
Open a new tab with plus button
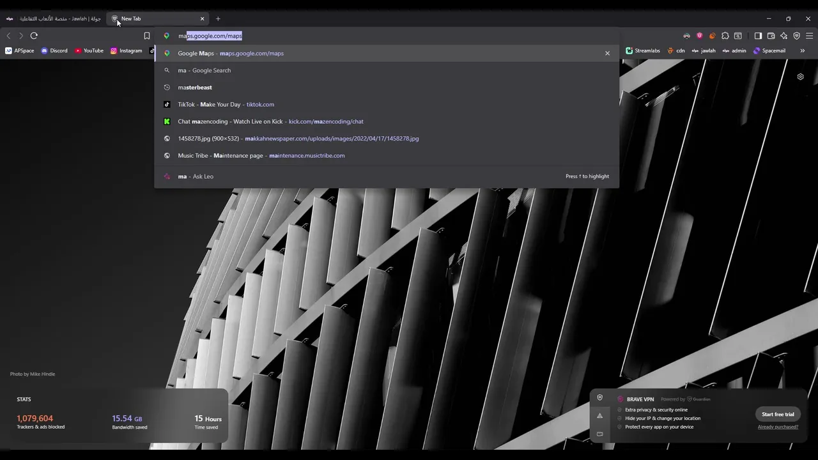218,19
